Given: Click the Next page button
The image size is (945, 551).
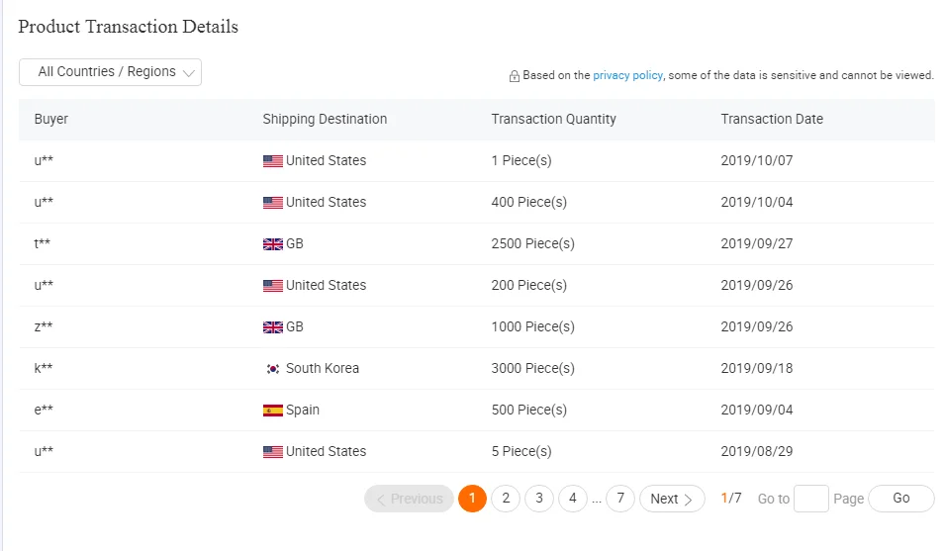Looking at the screenshot, I should 672,499.
